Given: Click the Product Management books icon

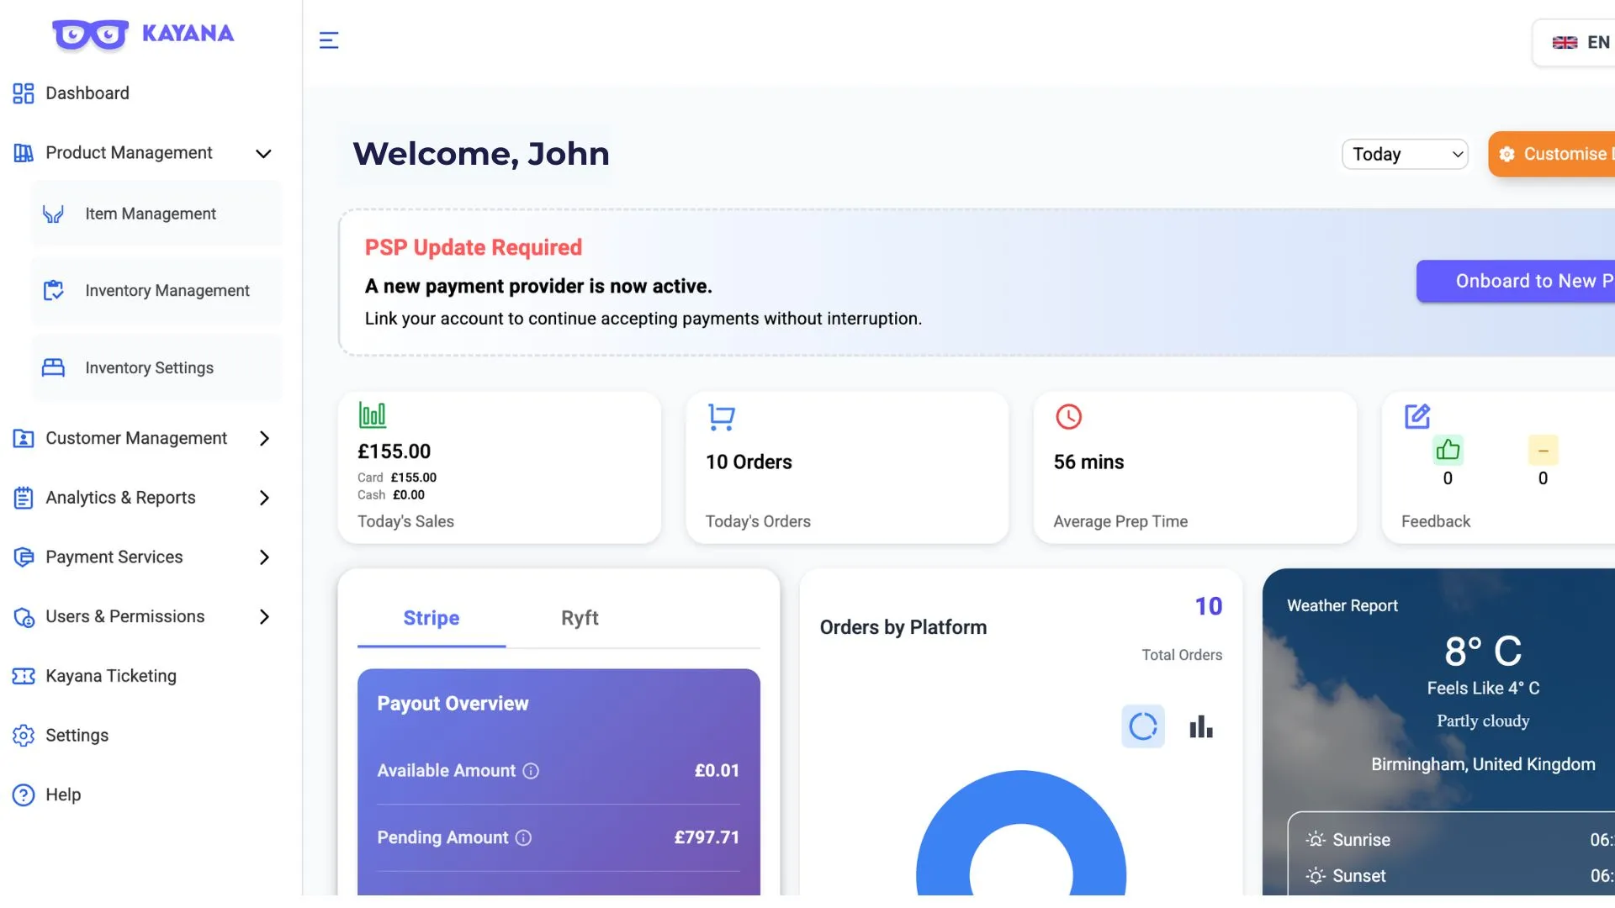Looking at the screenshot, I should (x=24, y=153).
